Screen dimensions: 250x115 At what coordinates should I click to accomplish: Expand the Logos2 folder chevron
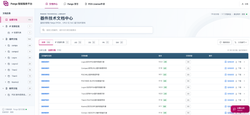pyautogui.click(x=5, y=64)
